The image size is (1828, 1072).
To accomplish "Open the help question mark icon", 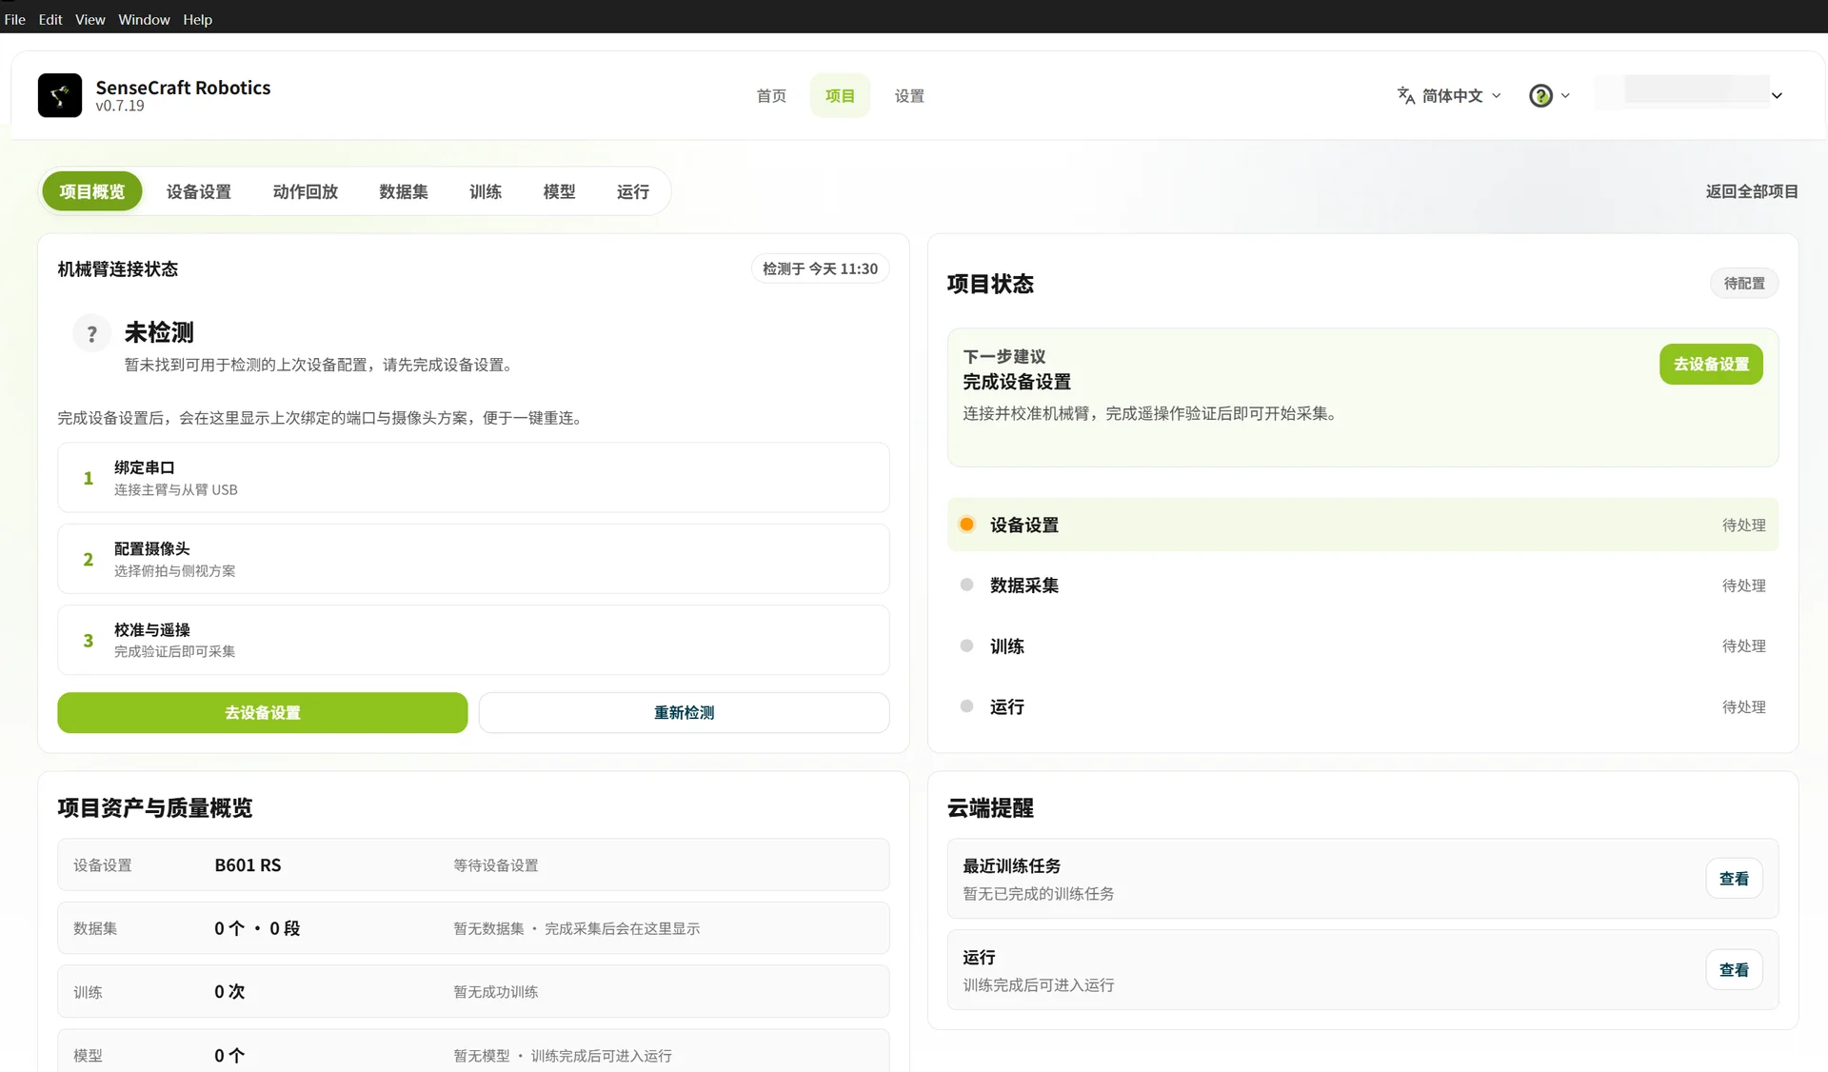I will tap(1540, 95).
